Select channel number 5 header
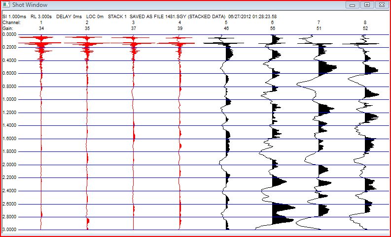 226,23
